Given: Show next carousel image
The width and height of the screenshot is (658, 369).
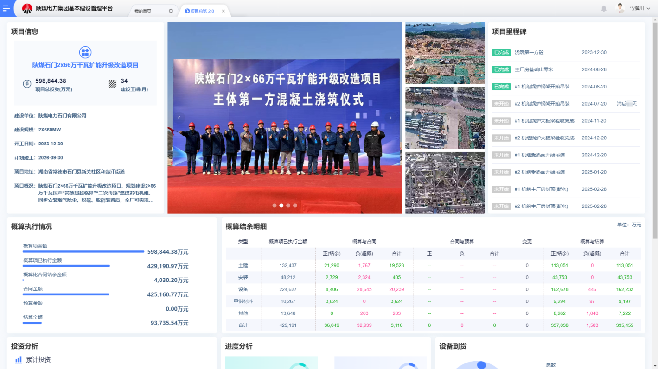Looking at the screenshot, I should (x=390, y=118).
